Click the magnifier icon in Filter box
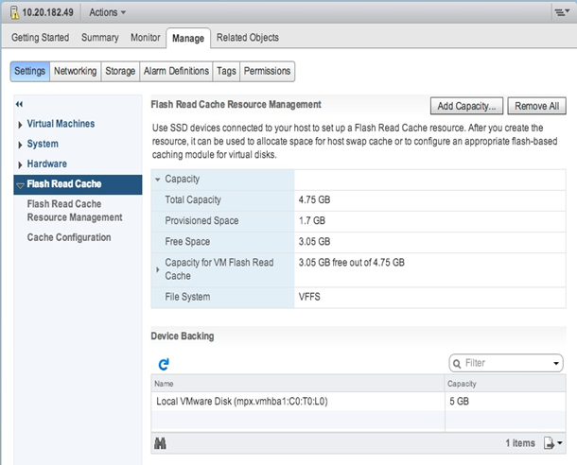This screenshot has width=577, height=465. pos(457,364)
